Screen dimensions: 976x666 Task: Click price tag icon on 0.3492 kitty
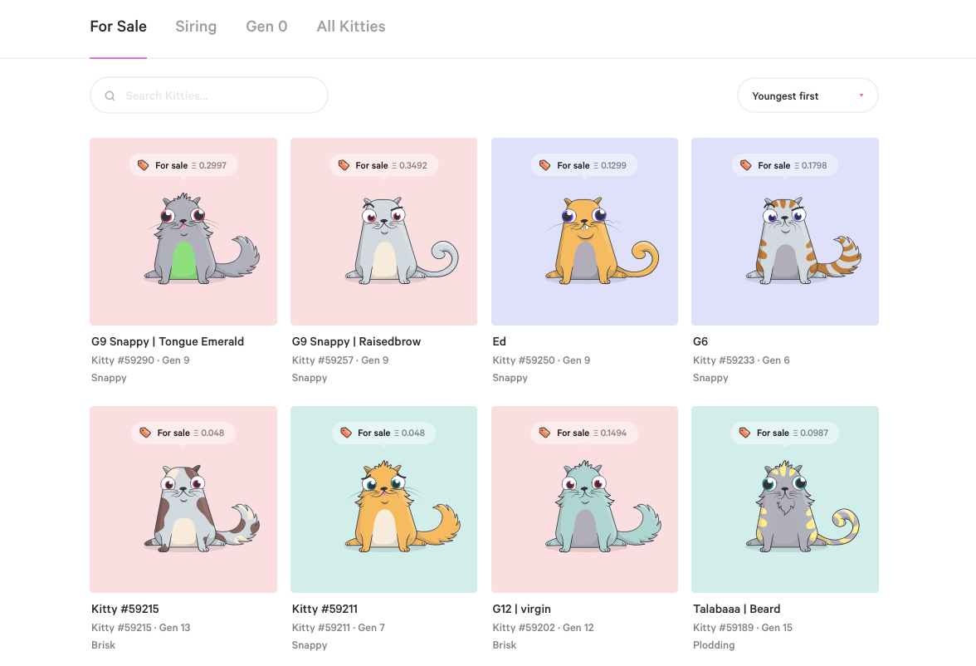pyautogui.click(x=344, y=165)
